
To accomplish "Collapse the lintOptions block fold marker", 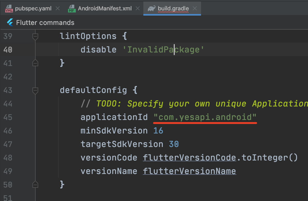I will coord(35,36).
